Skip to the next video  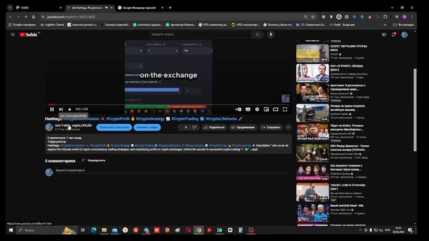tap(61, 109)
